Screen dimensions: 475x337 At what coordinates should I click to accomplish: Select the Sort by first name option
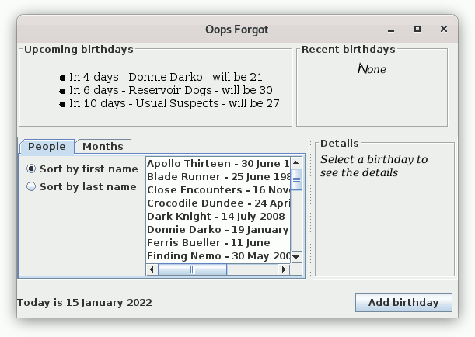coord(31,168)
